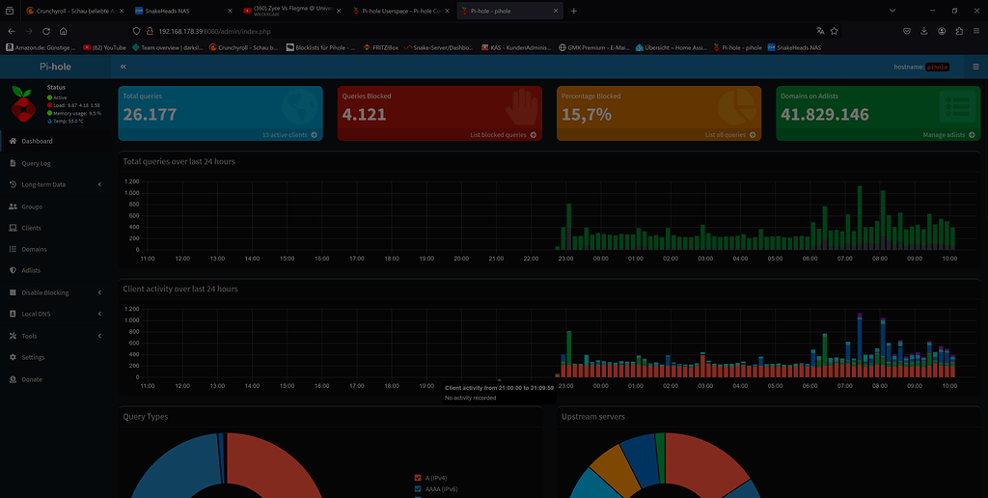Screen dimensions: 988x498
Task: Switch to the SnakeHeads NAS browser tab
Action: click(184, 11)
